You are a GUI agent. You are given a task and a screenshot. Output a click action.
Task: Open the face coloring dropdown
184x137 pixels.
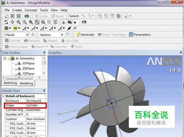point(10,28)
